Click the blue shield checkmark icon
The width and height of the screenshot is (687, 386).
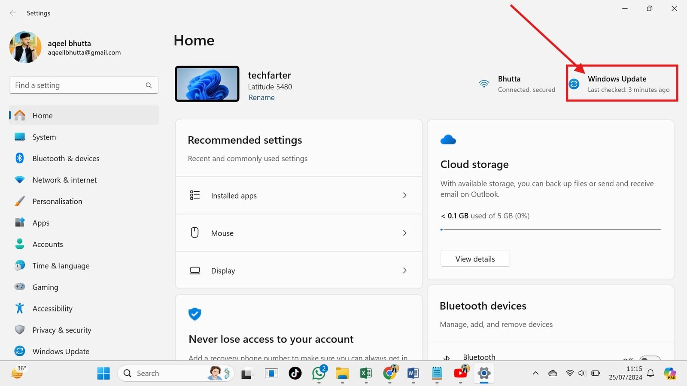click(x=195, y=314)
